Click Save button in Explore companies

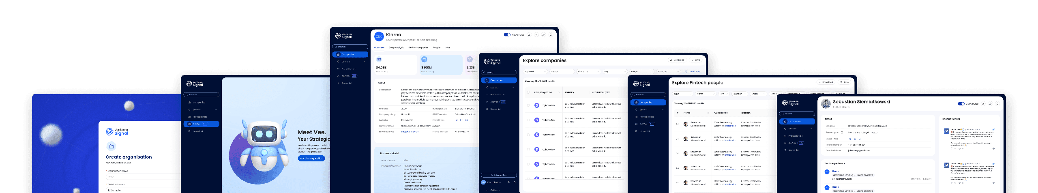pyautogui.click(x=696, y=60)
